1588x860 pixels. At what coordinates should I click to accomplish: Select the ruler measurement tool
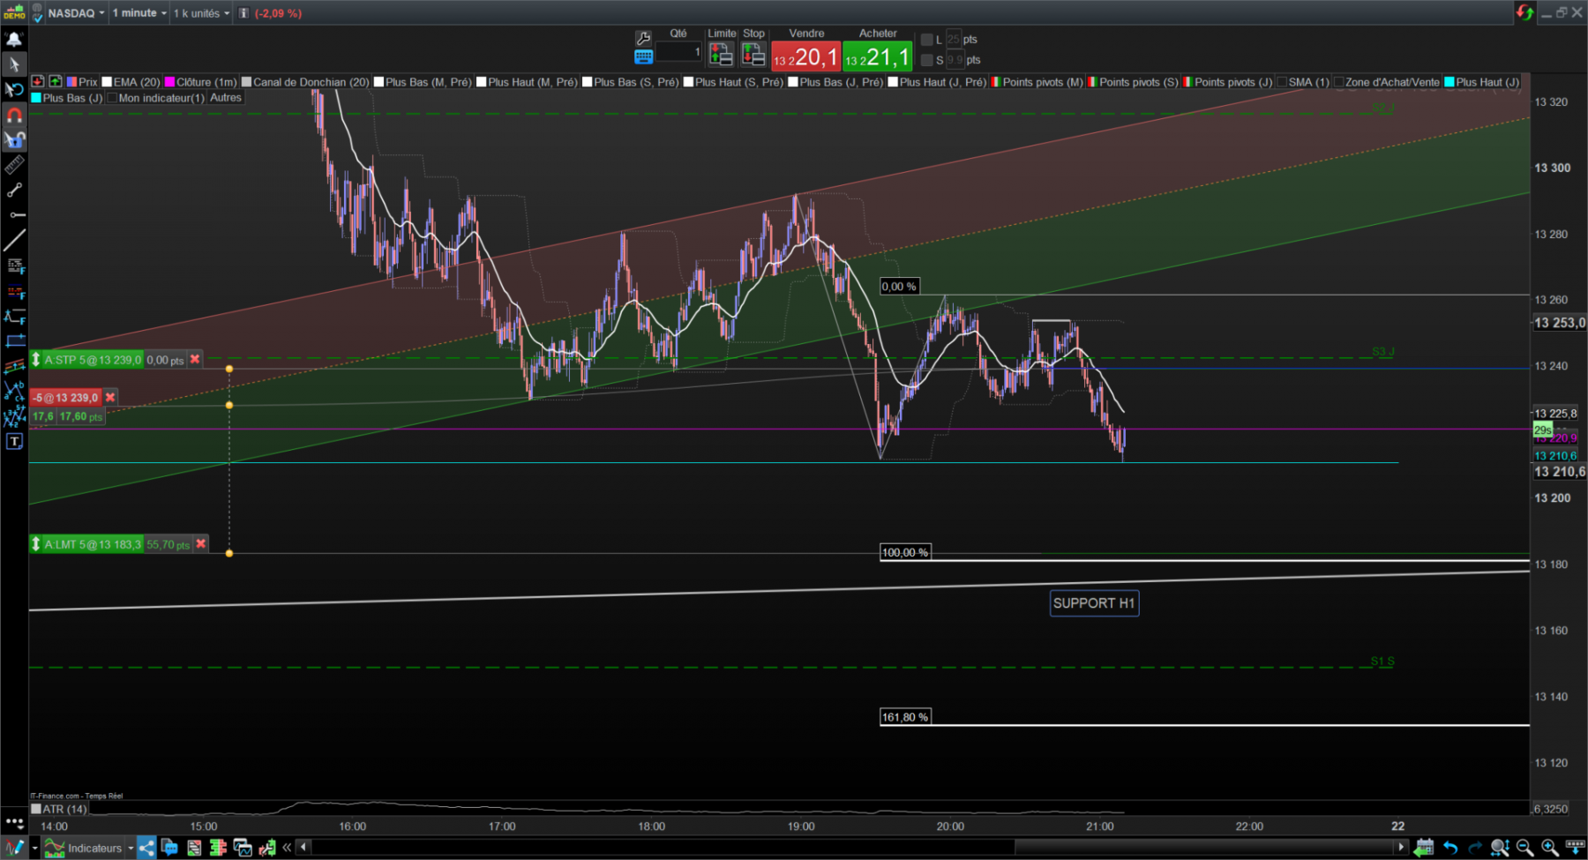[14, 165]
